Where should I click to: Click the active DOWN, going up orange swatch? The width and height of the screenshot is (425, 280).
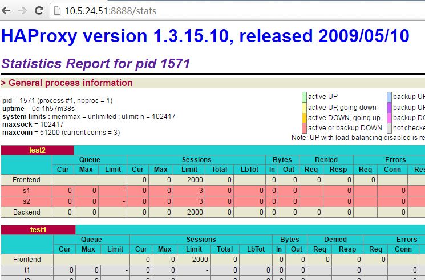304,118
